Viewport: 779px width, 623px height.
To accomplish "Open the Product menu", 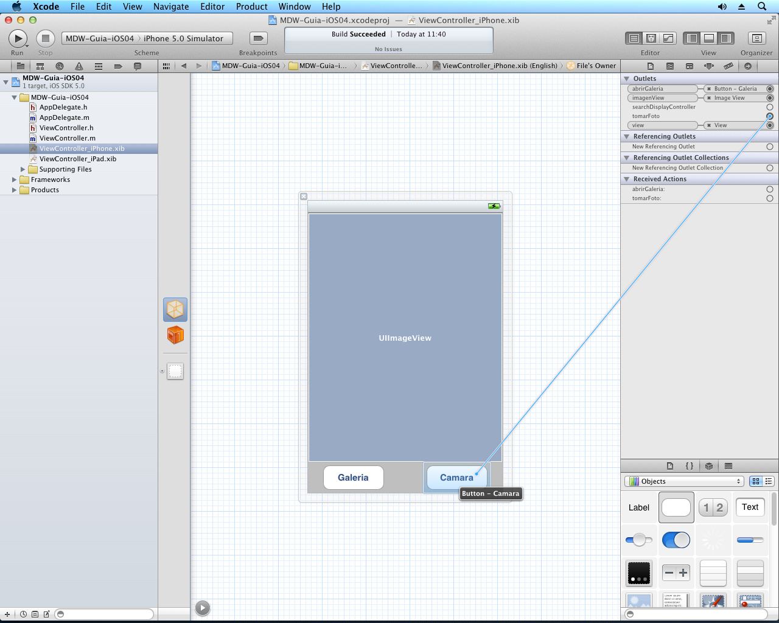I will (251, 7).
